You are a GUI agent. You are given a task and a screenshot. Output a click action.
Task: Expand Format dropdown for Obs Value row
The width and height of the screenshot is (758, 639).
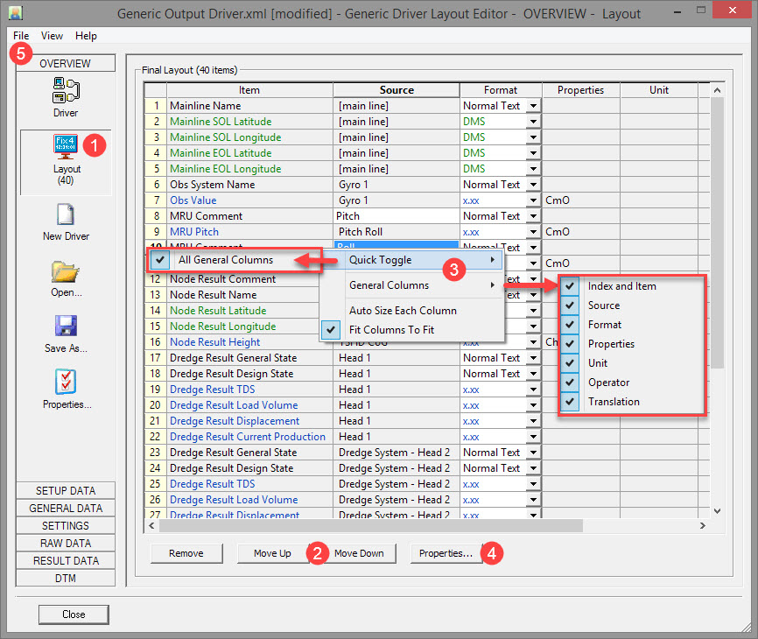tap(532, 200)
